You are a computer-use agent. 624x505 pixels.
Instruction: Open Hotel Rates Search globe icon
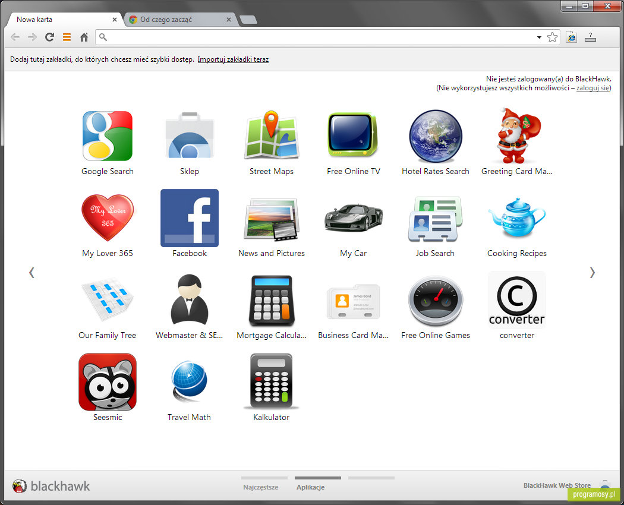(x=436, y=136)
